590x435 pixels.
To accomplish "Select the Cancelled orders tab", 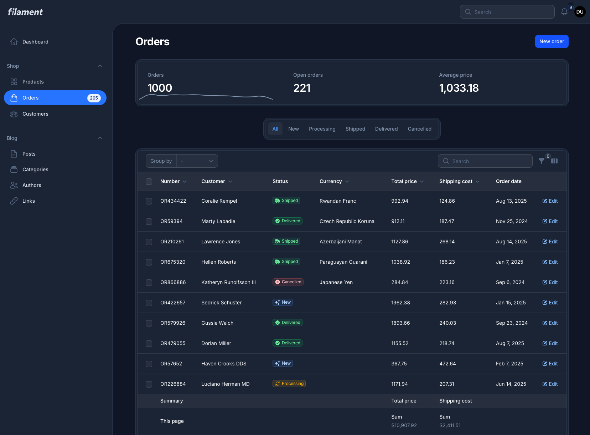I will point(419,129).
